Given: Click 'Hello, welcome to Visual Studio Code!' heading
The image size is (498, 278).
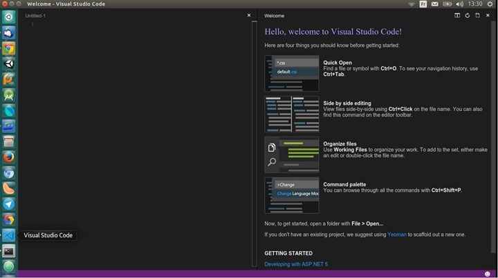Looking at the screenshot, I should coord(333,32).
